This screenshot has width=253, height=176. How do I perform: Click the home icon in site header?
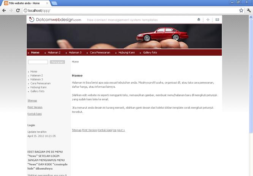(199, 20)
